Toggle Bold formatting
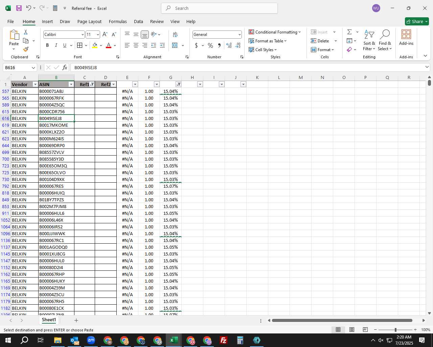Image resolution: width=433 pixels, height=347 pixels. click(47, 45)
